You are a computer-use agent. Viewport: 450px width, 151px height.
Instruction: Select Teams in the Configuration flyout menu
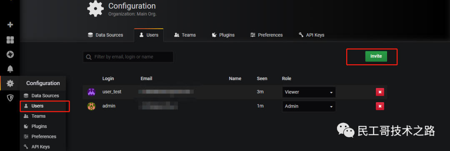[43, 116]
